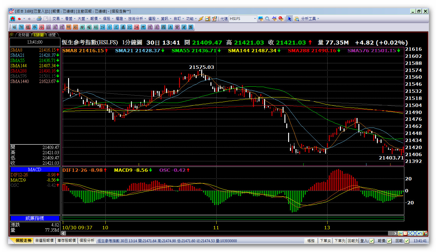Image resolution: width=437 pixels, height=252 pixels.
Task: Click the SMA144 label above the chart
Action: (252, 50)
